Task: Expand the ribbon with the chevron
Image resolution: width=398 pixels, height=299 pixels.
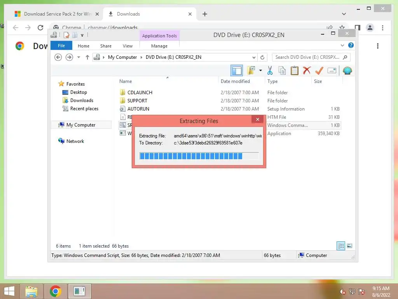Action: coord(342,45)
